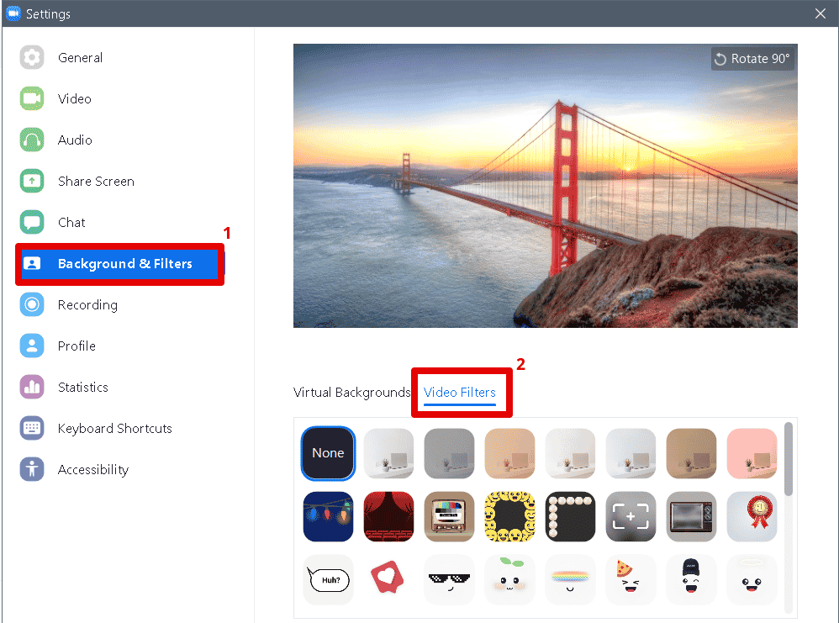Viewport: 839px width, 623px height.
Task: Open Share Screen settings
Action: [96, 182]
